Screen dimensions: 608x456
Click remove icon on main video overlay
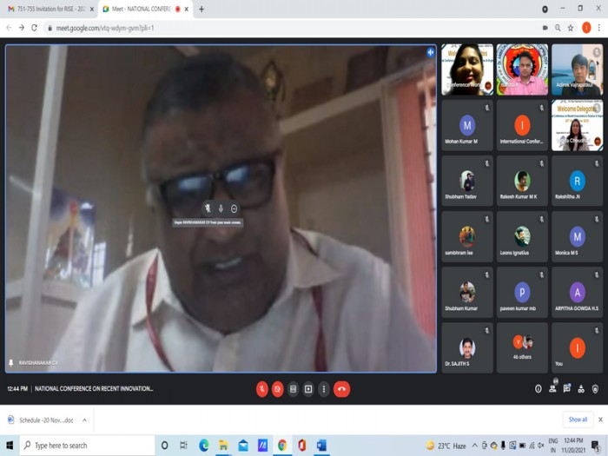[235, 208]
